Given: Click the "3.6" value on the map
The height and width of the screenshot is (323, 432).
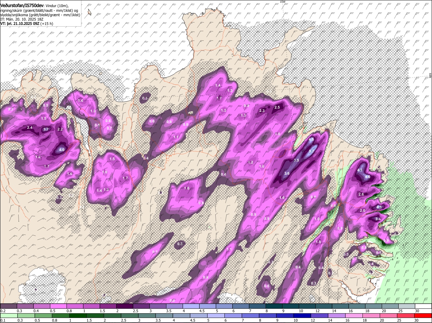Looking at the screenshot, I should (287, 173).
